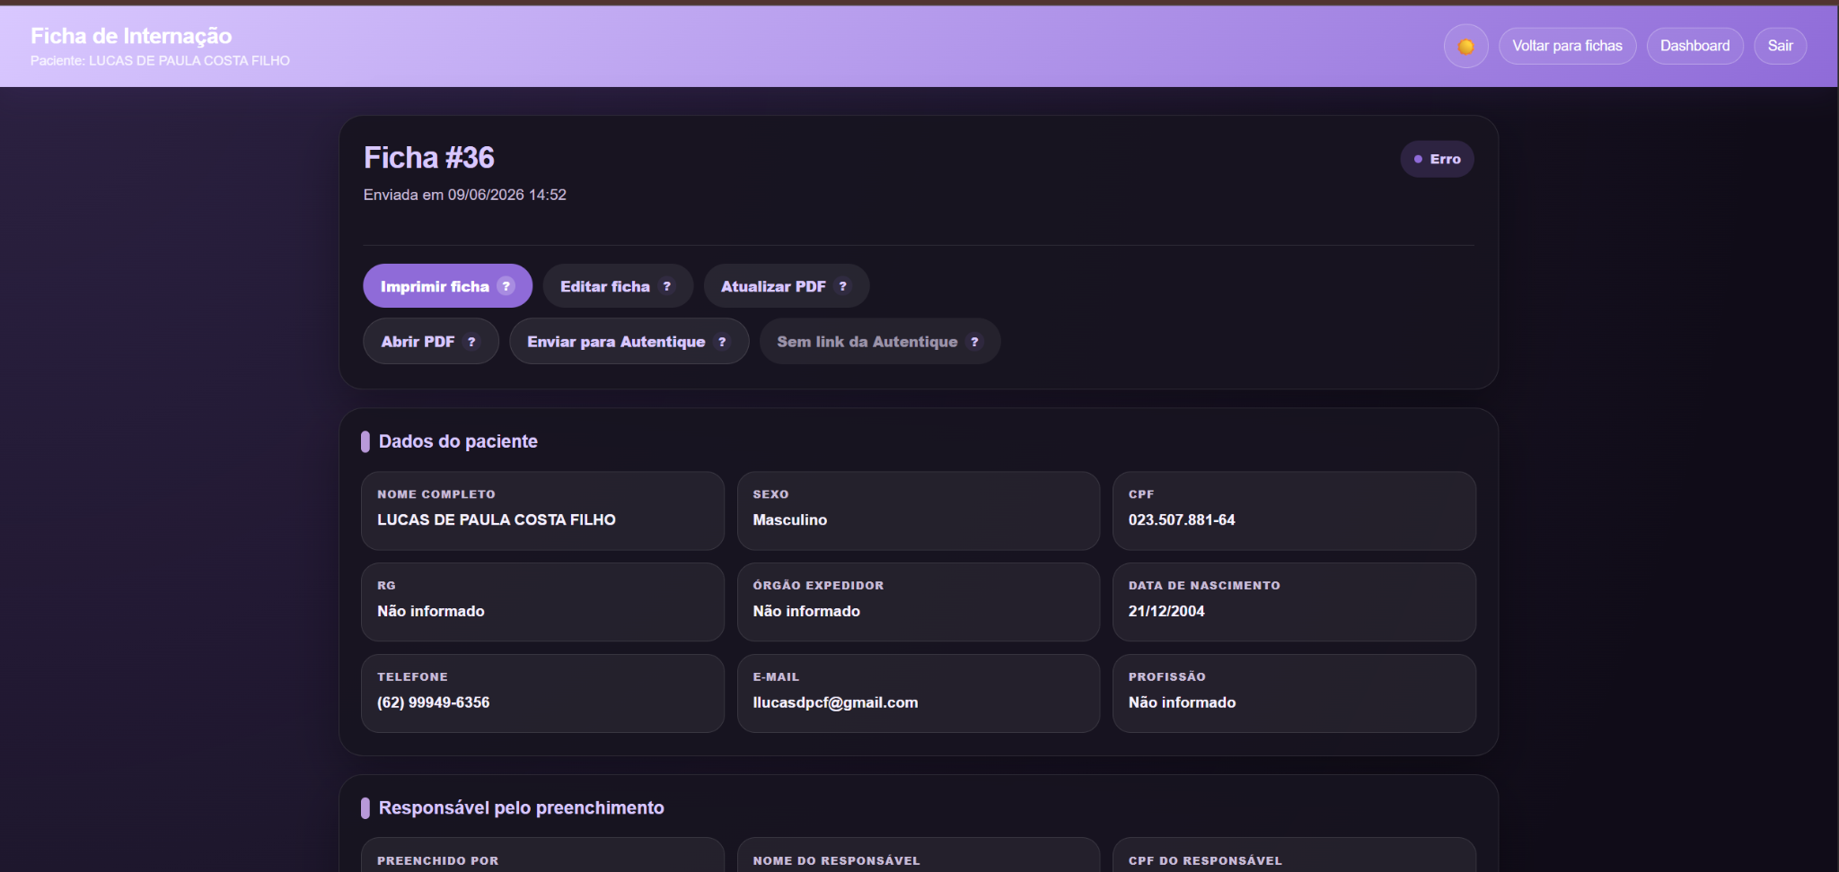Image resolution: width=1839 pixels, height=872 pixels.
Task: Click the Ficha #36 title
Action: coord(429,158)
